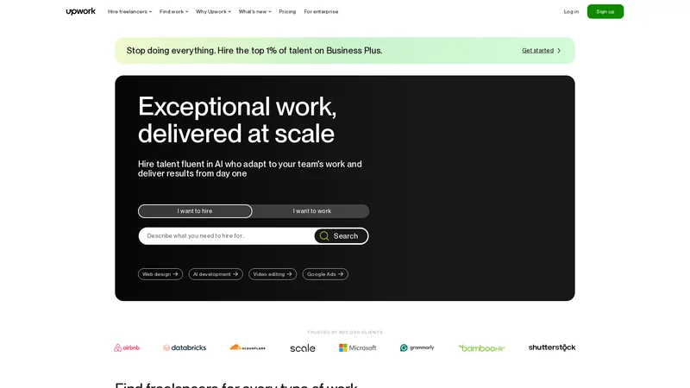Expand the Hire freelancers dropdown
690x388 pixels.
[129, 11]
